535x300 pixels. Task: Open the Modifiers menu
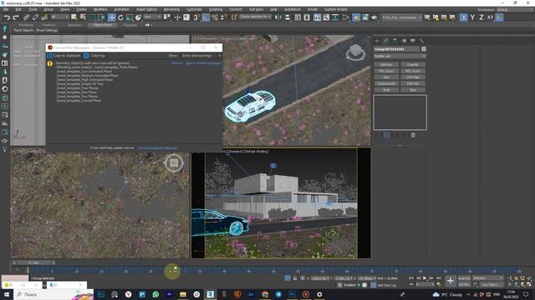(100, 9)
